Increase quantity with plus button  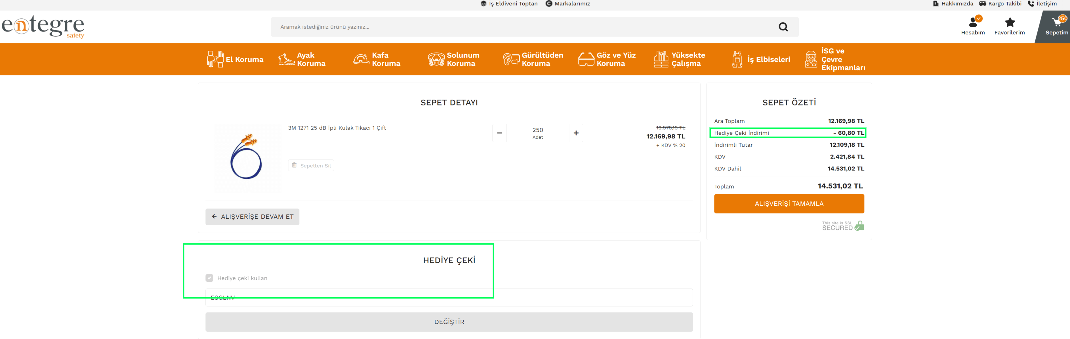click(576, 133)
